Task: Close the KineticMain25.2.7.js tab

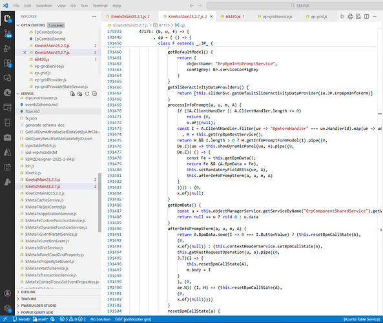Action: 211,16
